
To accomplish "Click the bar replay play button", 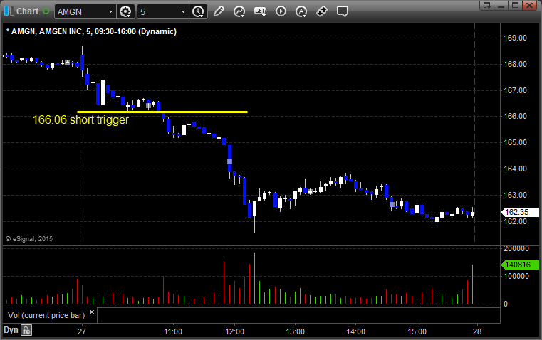I will pos(281,11).
